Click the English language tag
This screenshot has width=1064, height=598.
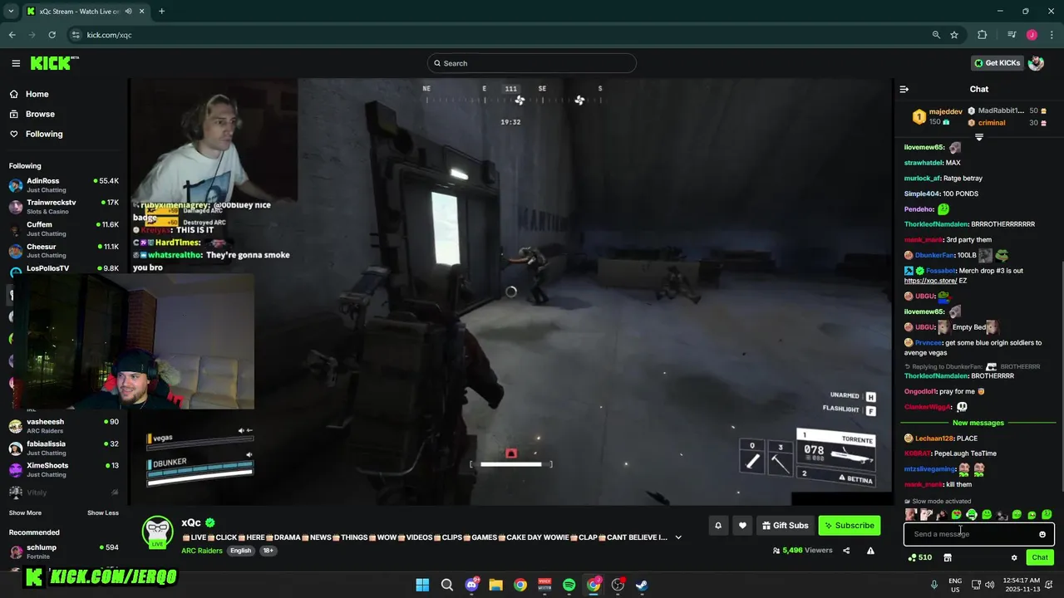[241, 551]
